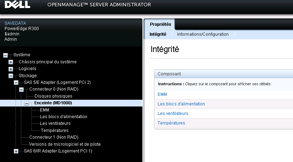Open Les blocs d'alimentation component link
This screenshot has width=293, height=162.
click(x=181, y=104)
